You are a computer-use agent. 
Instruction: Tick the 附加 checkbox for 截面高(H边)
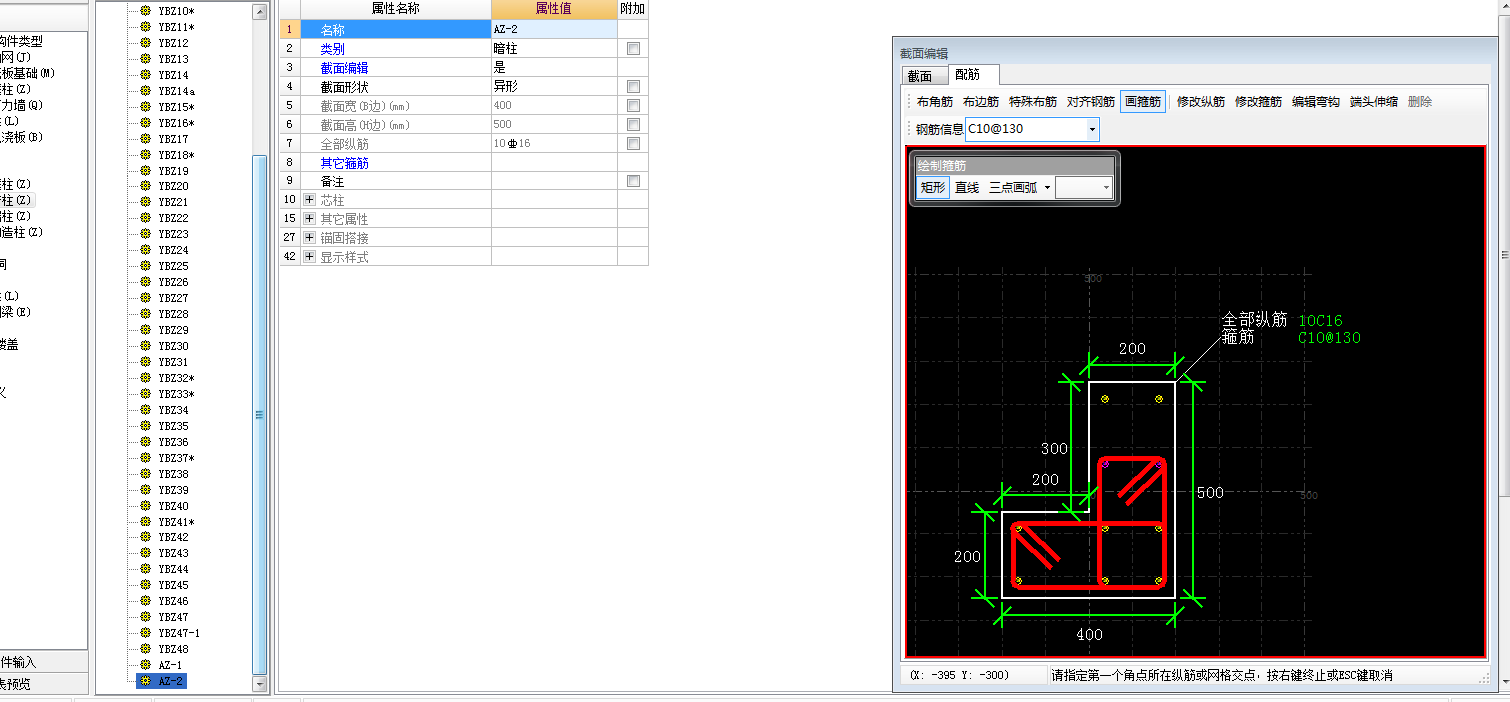633,124
